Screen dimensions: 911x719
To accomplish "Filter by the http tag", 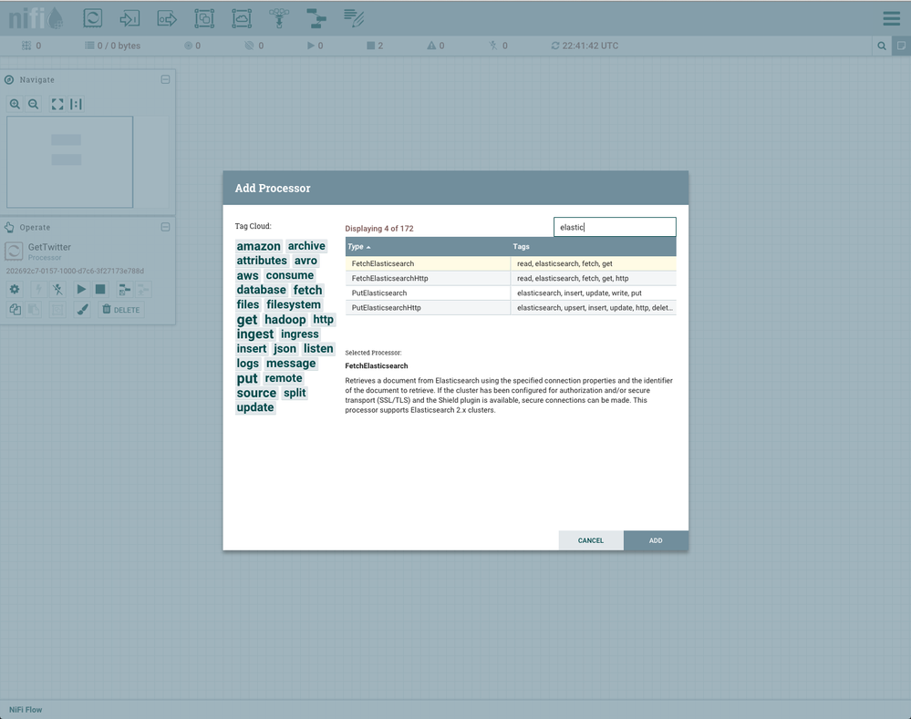I will tap(323, 320).
